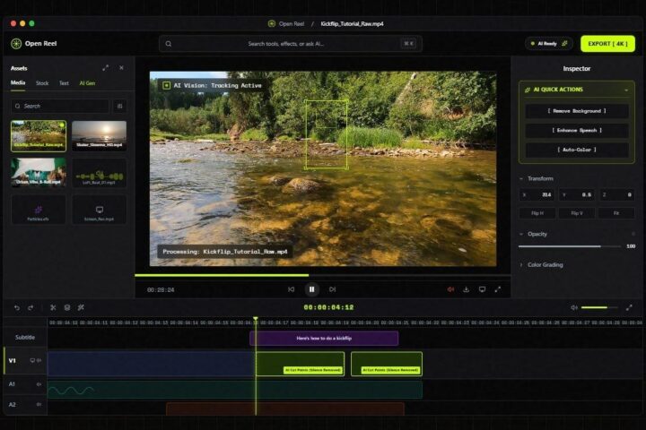Pause the video playback
This screenshot has width=646, height=430.
click(312, 289)
